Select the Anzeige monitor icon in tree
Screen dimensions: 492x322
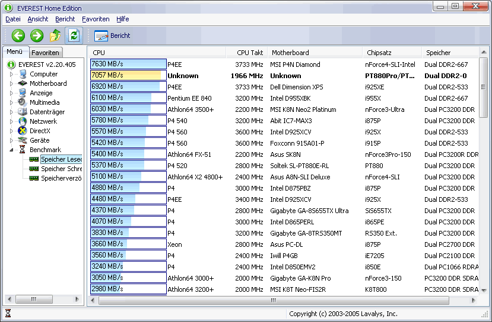coord(23,93)
